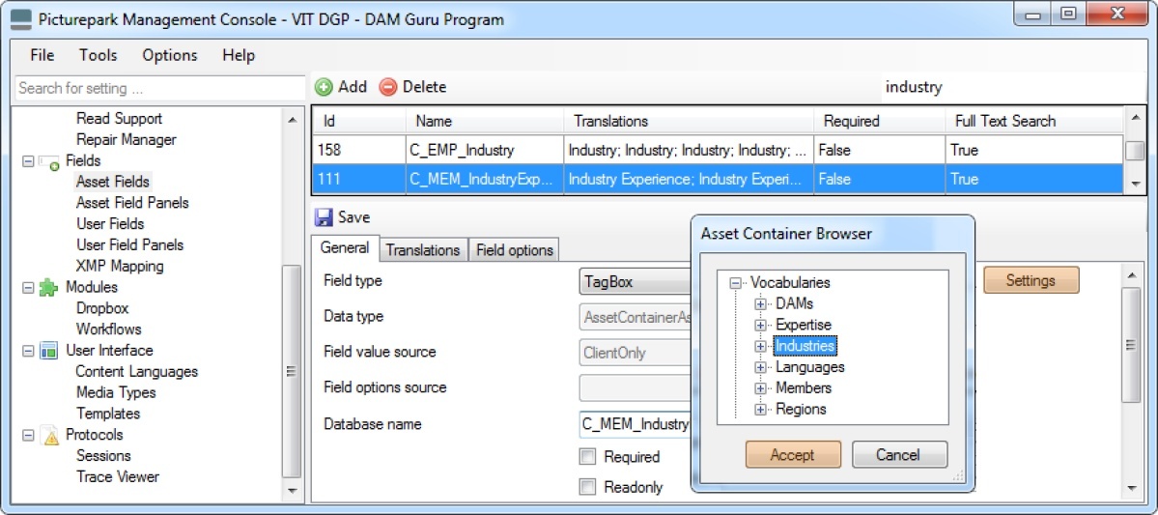Click the Data type AssetContainer box
Screen dimensions: 1158x515
tap(635, 317)
